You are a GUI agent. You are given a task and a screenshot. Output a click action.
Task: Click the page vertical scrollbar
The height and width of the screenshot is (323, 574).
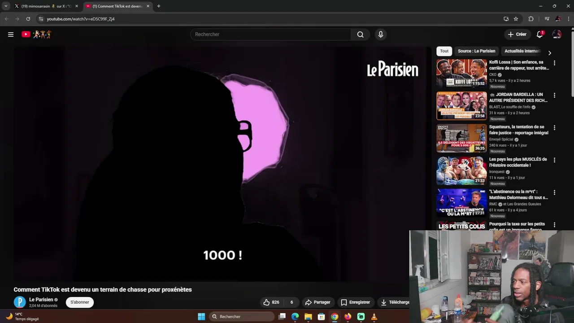(572, 63)
